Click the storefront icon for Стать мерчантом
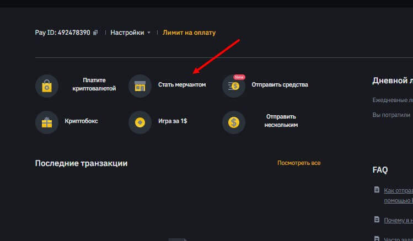 [140, 85]
